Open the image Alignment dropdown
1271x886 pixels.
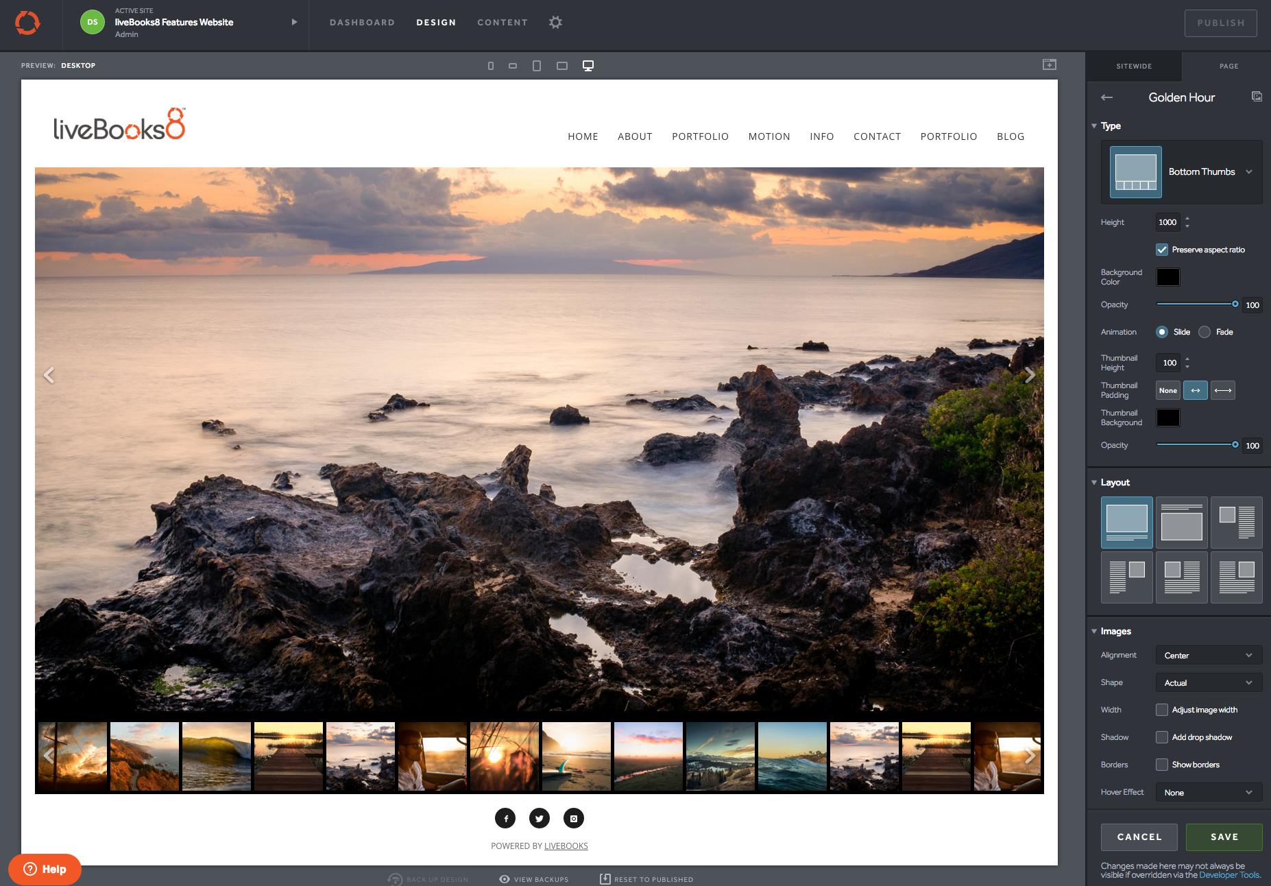(1208, 656)
